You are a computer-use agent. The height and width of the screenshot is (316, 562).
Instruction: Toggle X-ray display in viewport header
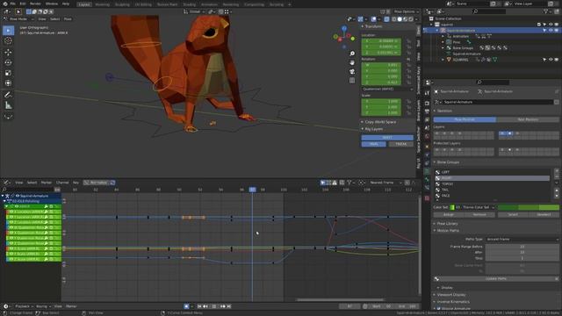(x=386, y=19)
